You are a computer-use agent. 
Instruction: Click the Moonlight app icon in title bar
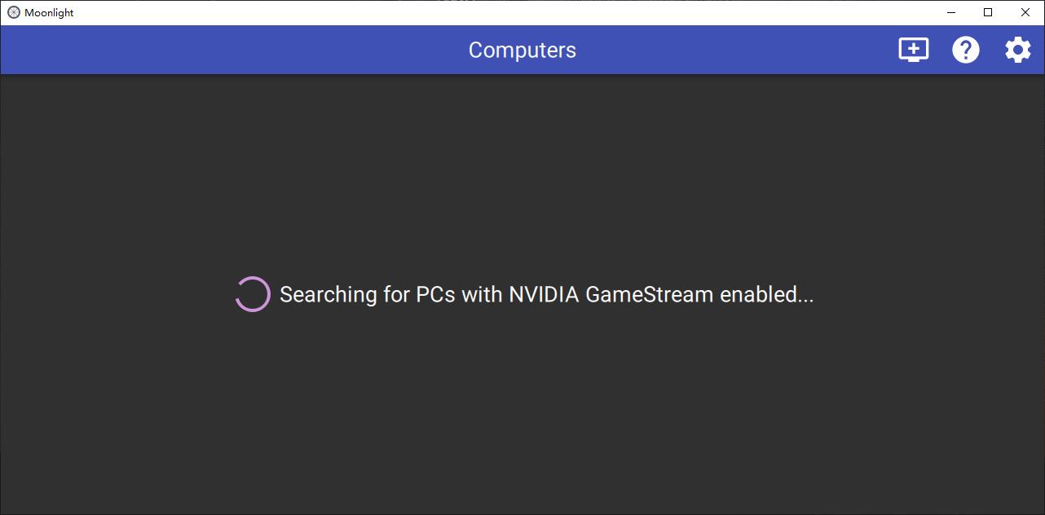13,12
